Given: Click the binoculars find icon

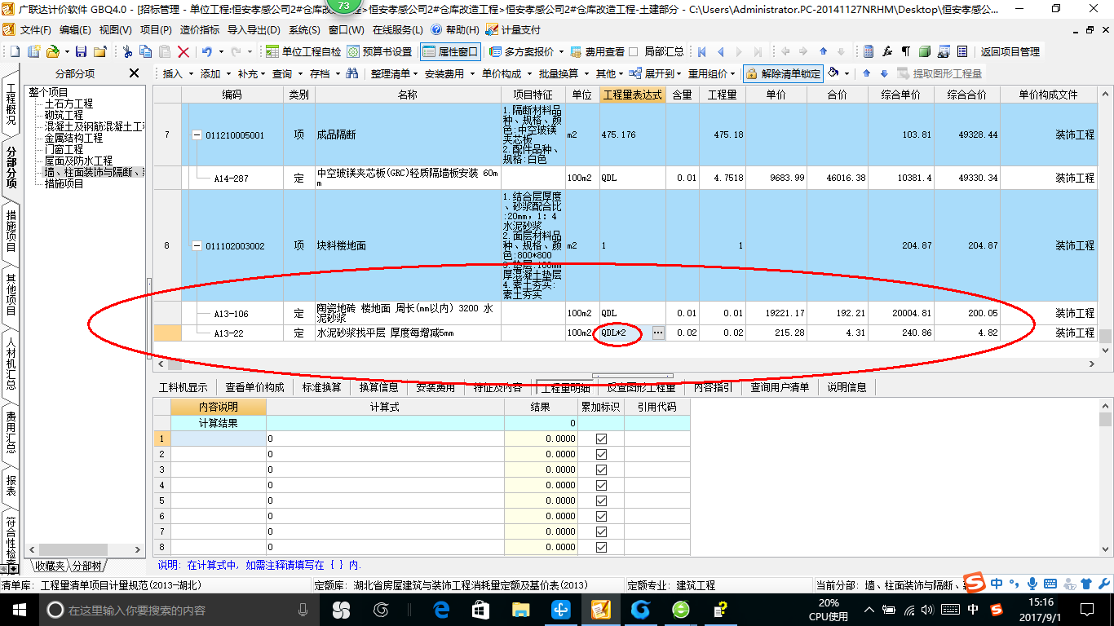Looking at the screenshot, I should pos(352,73).
